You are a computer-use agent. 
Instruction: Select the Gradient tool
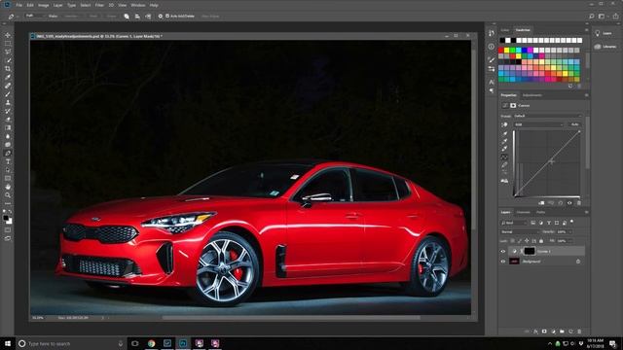pyautogui.click(x=8, y=127)
